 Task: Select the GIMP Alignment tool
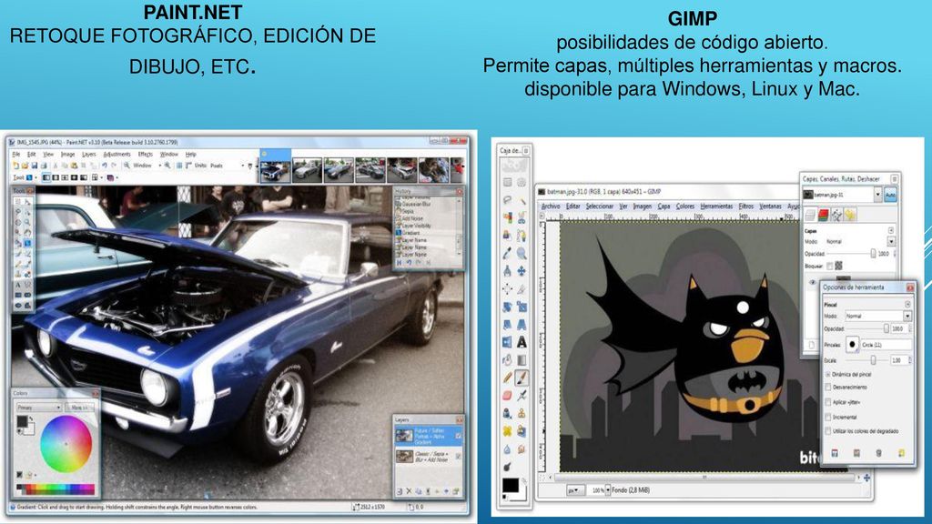507,289
